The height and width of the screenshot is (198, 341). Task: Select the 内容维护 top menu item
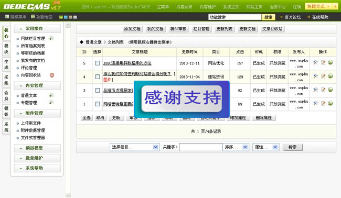tap(208, 7)
